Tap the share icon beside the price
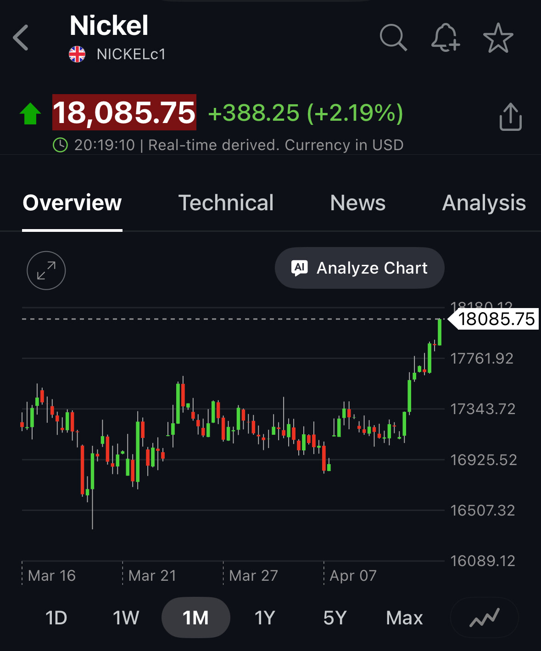The image size is (541, 651). 510,117
